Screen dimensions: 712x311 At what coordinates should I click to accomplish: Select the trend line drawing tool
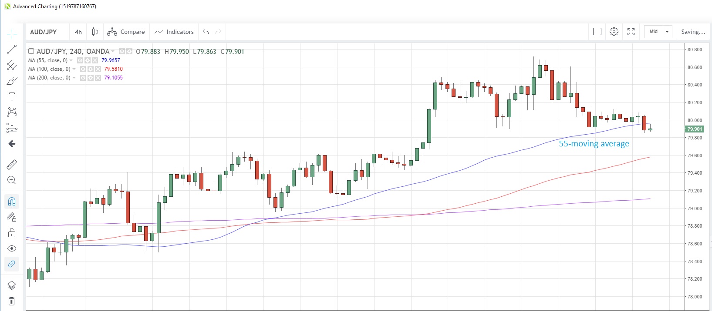pyautogui.click(x=12, y=50)
